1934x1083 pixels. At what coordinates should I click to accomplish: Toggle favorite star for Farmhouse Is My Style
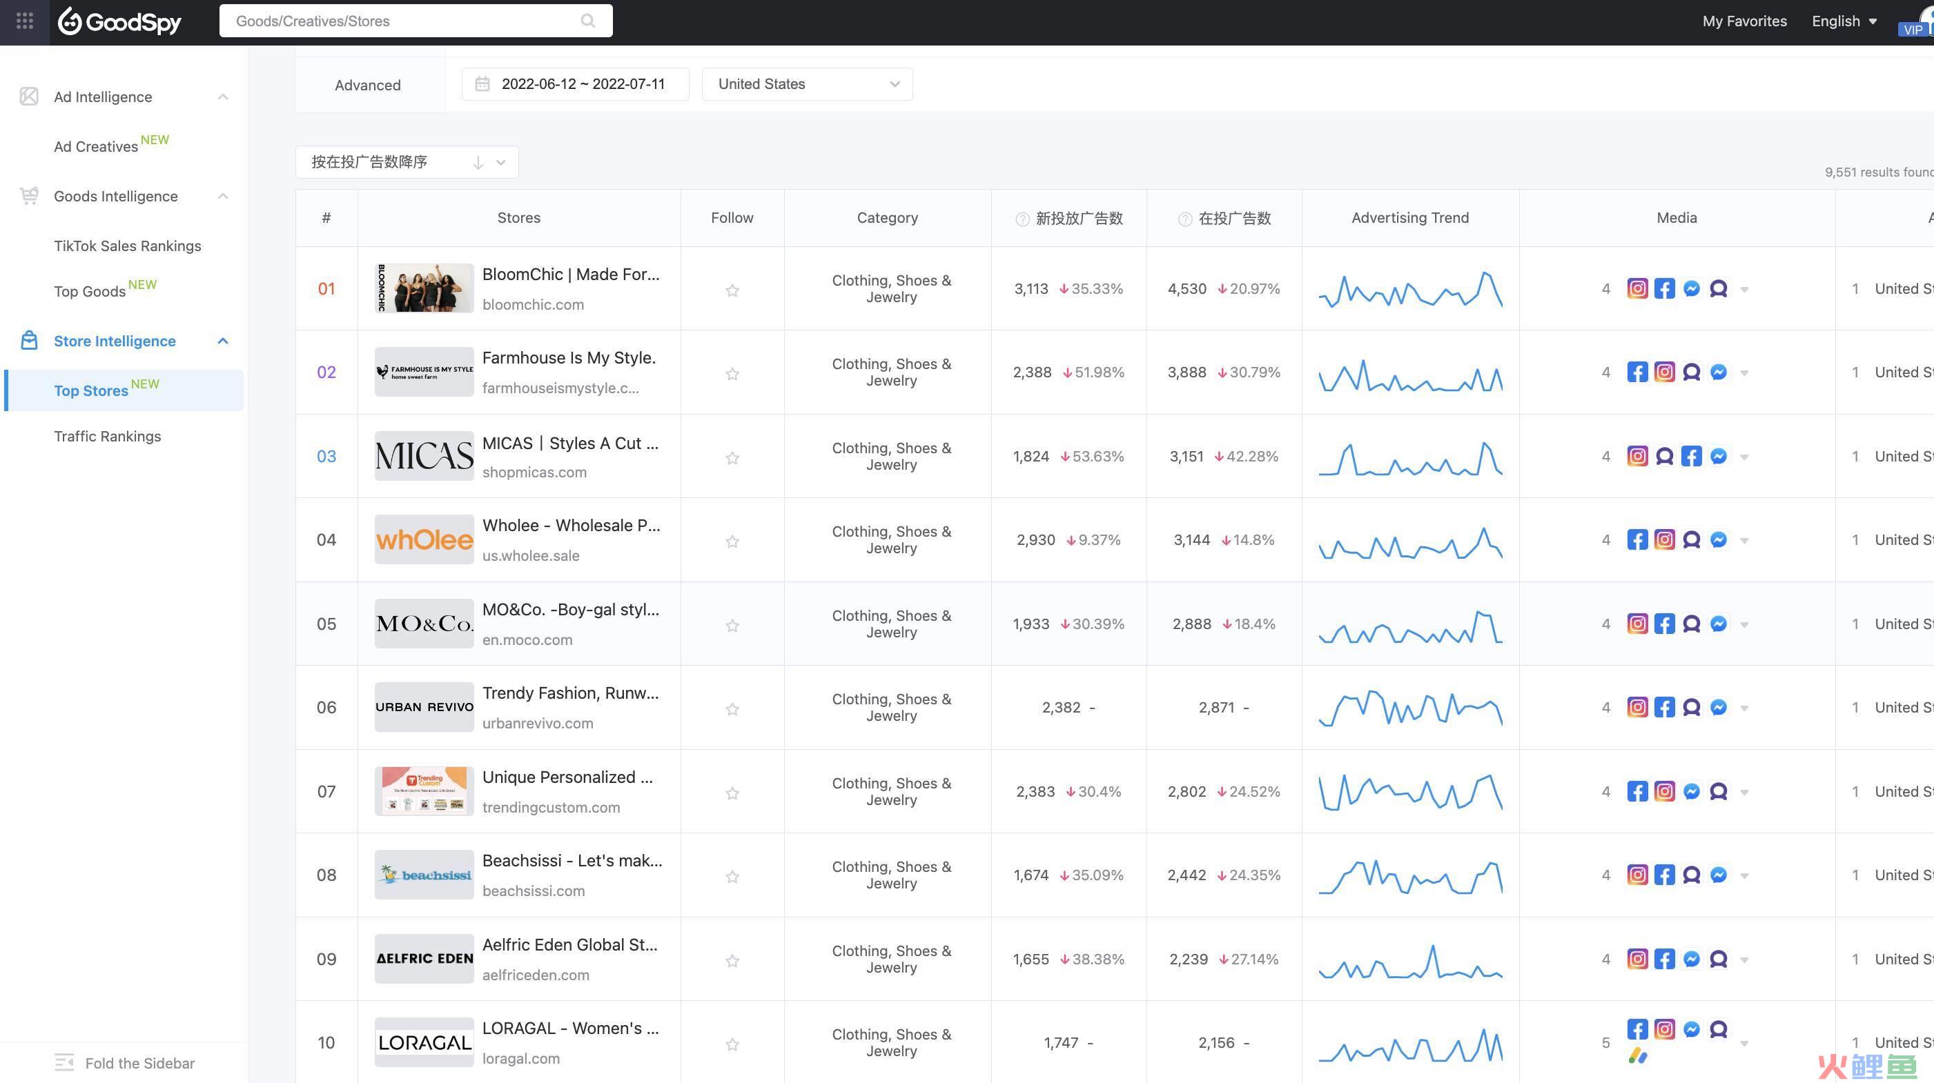[x=732, y=373]
